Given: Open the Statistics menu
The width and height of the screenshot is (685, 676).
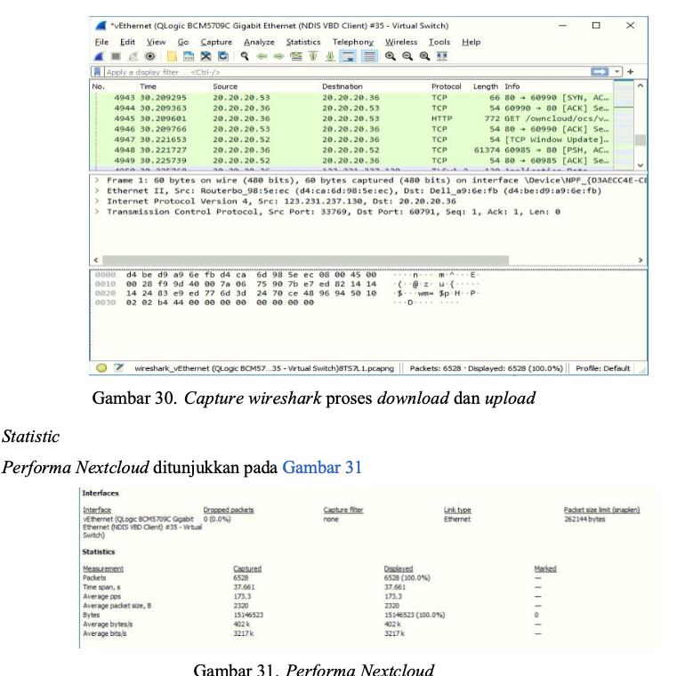Looking at the screenshot, I should click(302, 42).
